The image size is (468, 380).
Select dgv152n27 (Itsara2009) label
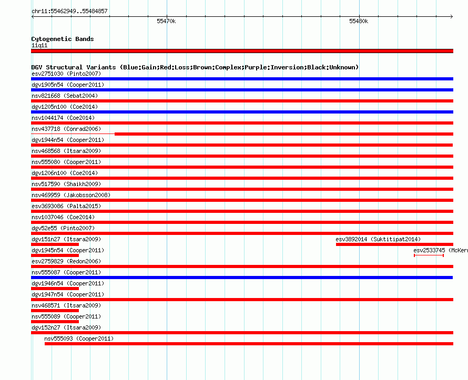coord(66,327)
